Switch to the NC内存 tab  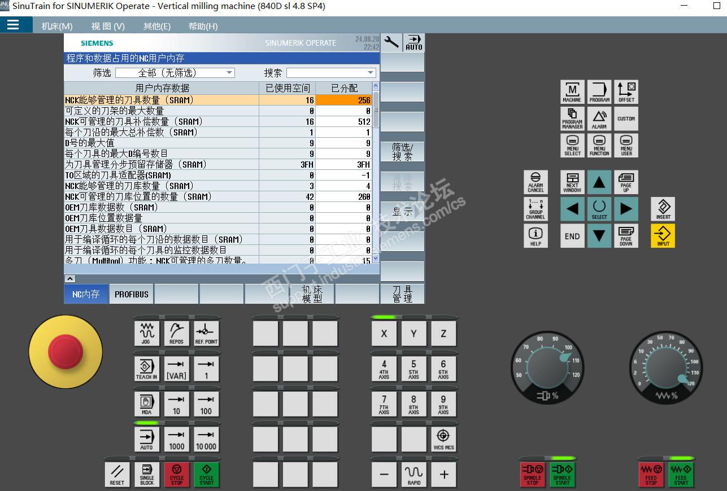(x=86, y=294)
